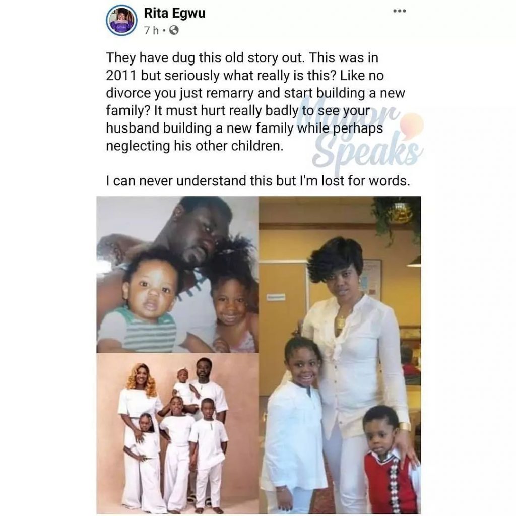Click the word '2011' in the post
Screen dimensions: 516x516
click(x=121, y=76)
